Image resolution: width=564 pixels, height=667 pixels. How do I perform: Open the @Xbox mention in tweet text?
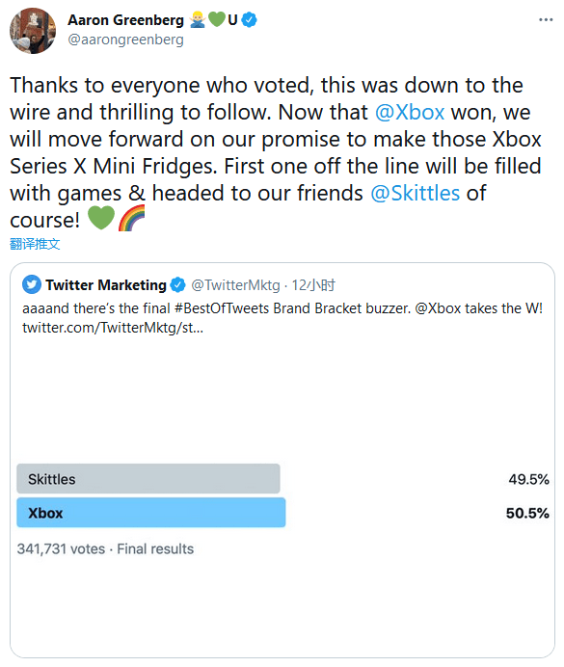point(410,113)
